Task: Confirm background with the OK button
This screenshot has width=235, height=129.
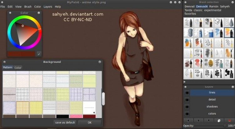Action: tap(90, 122)
